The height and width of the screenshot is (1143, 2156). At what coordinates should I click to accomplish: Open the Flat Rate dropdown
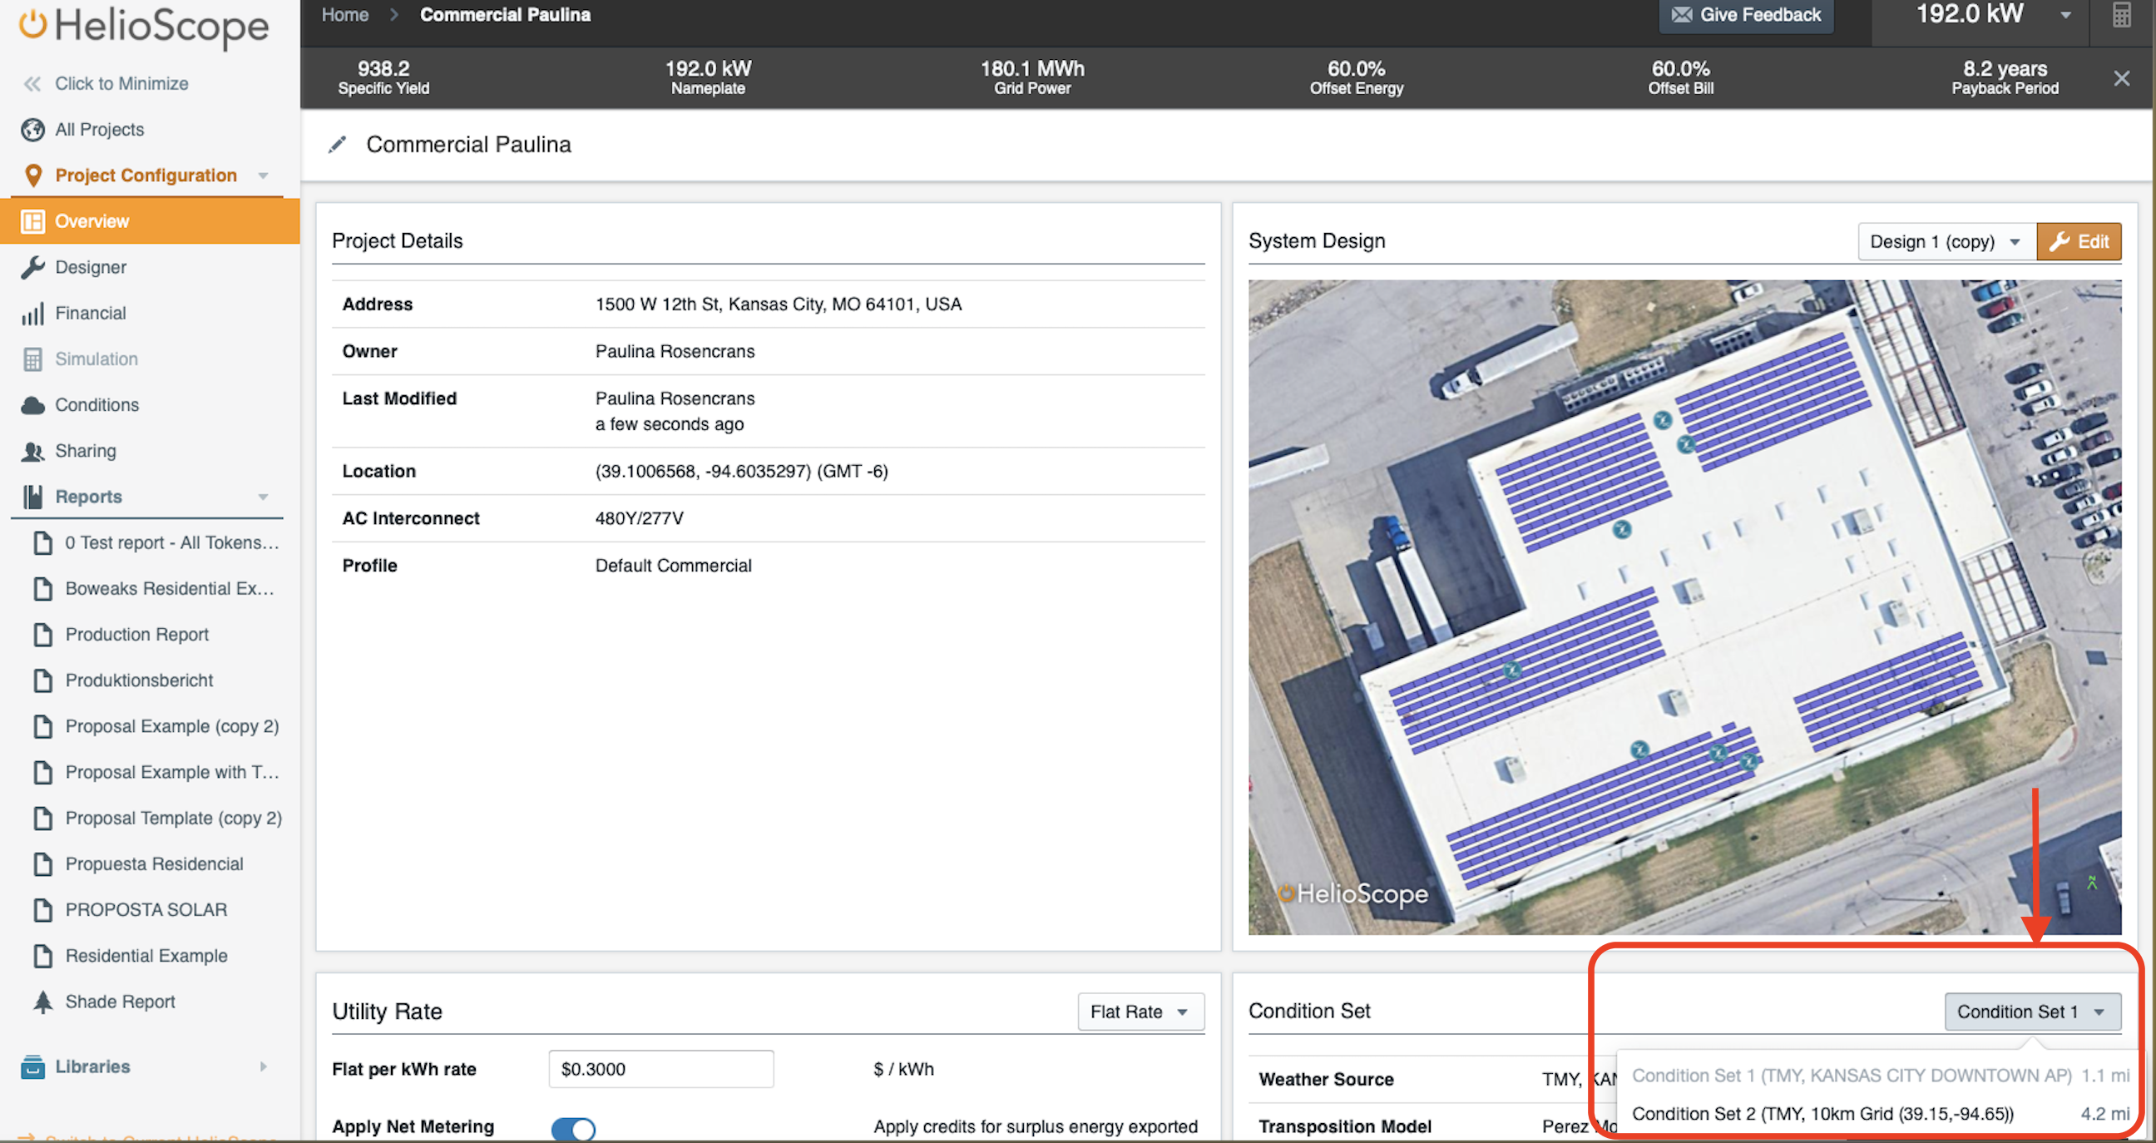pyautogui.click(x=1140, y=1012)
